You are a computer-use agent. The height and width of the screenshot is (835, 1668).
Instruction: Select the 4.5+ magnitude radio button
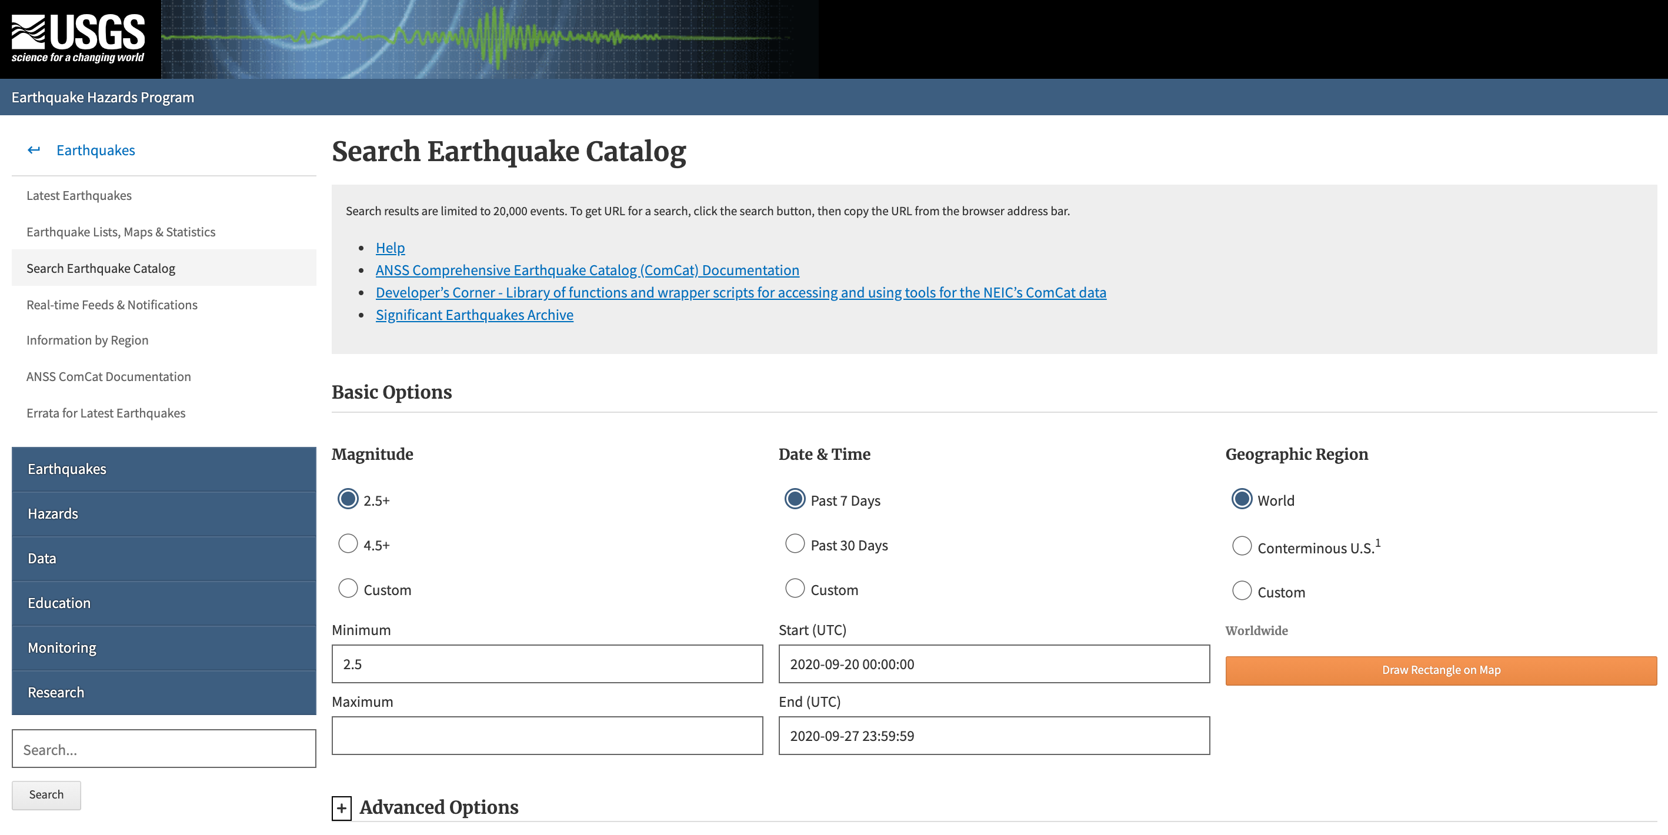tap(348, 544)
